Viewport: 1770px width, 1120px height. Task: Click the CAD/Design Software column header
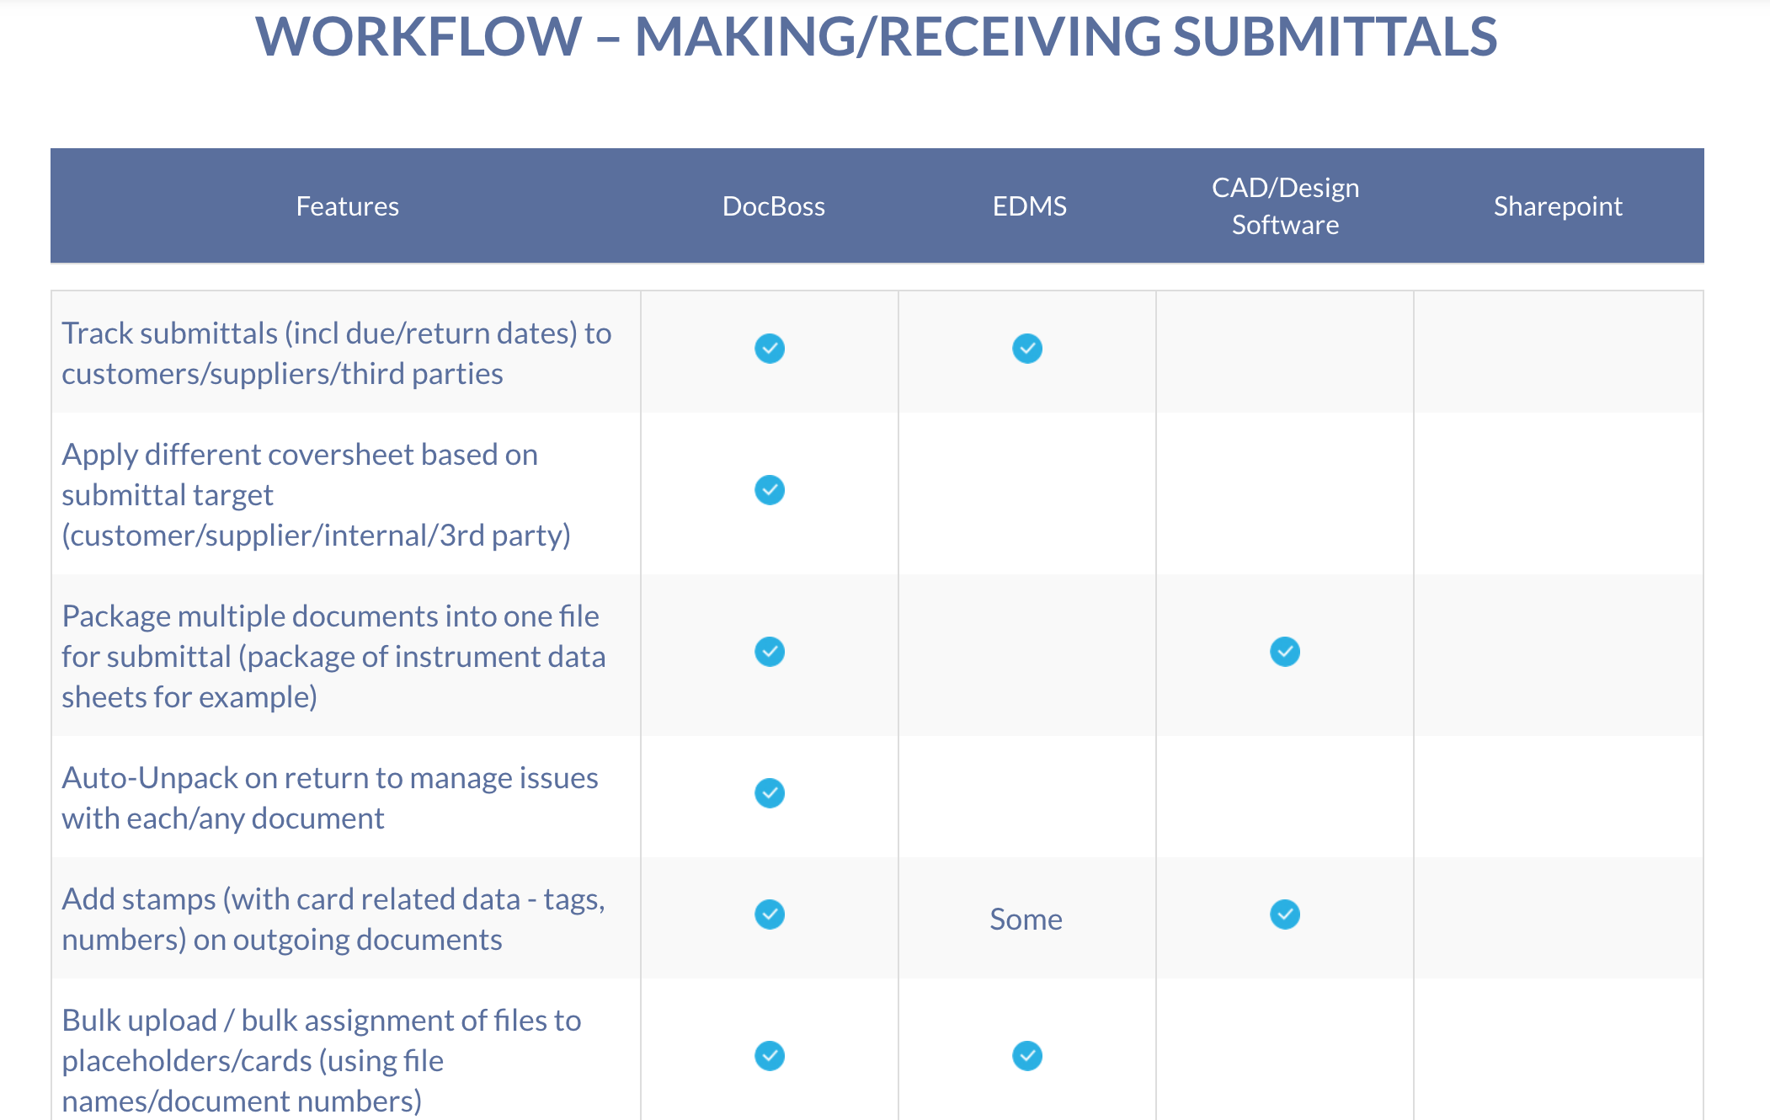click(x=1285, y=206)
